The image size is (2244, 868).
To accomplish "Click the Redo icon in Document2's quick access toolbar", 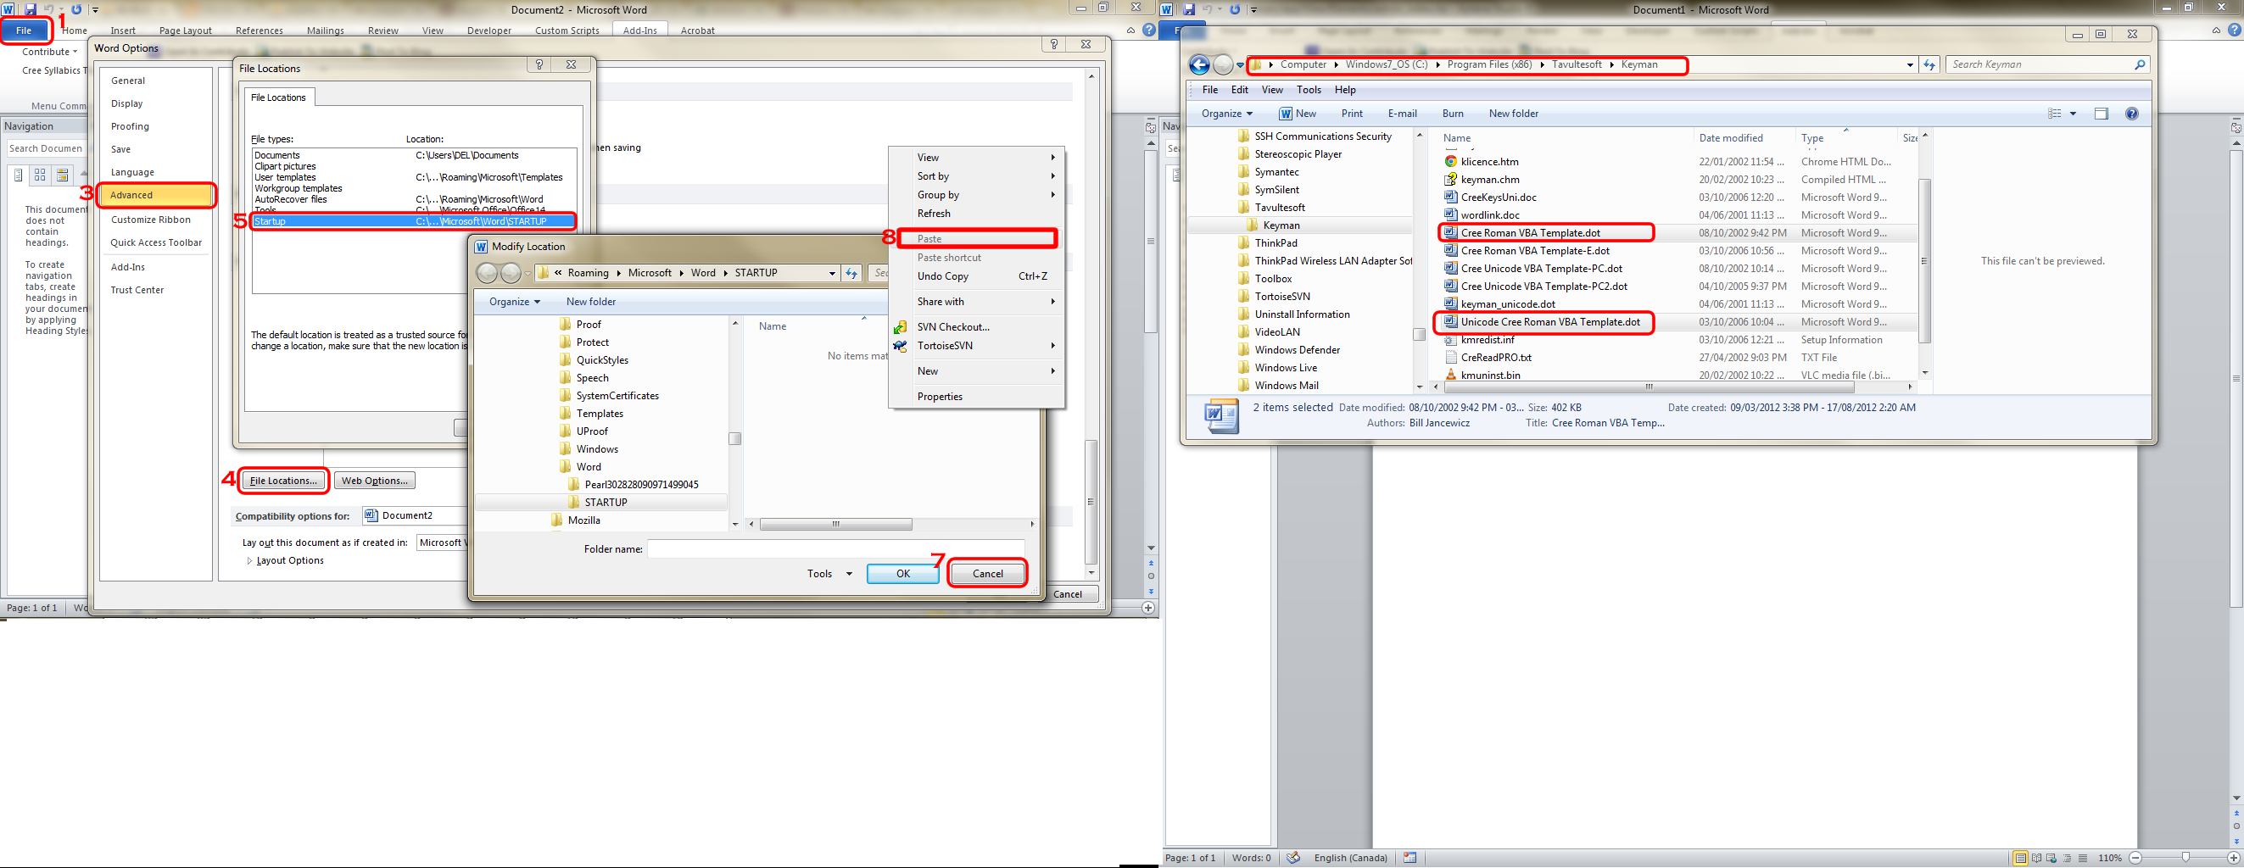I will click(76, 9).
